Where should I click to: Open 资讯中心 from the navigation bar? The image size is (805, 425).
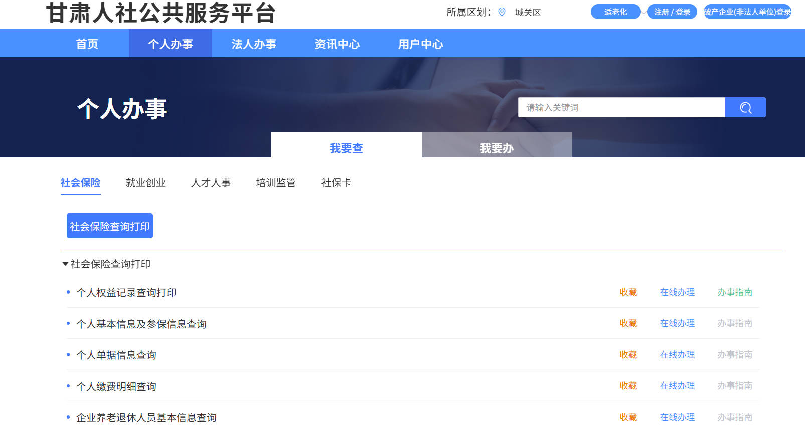point(337,44)
